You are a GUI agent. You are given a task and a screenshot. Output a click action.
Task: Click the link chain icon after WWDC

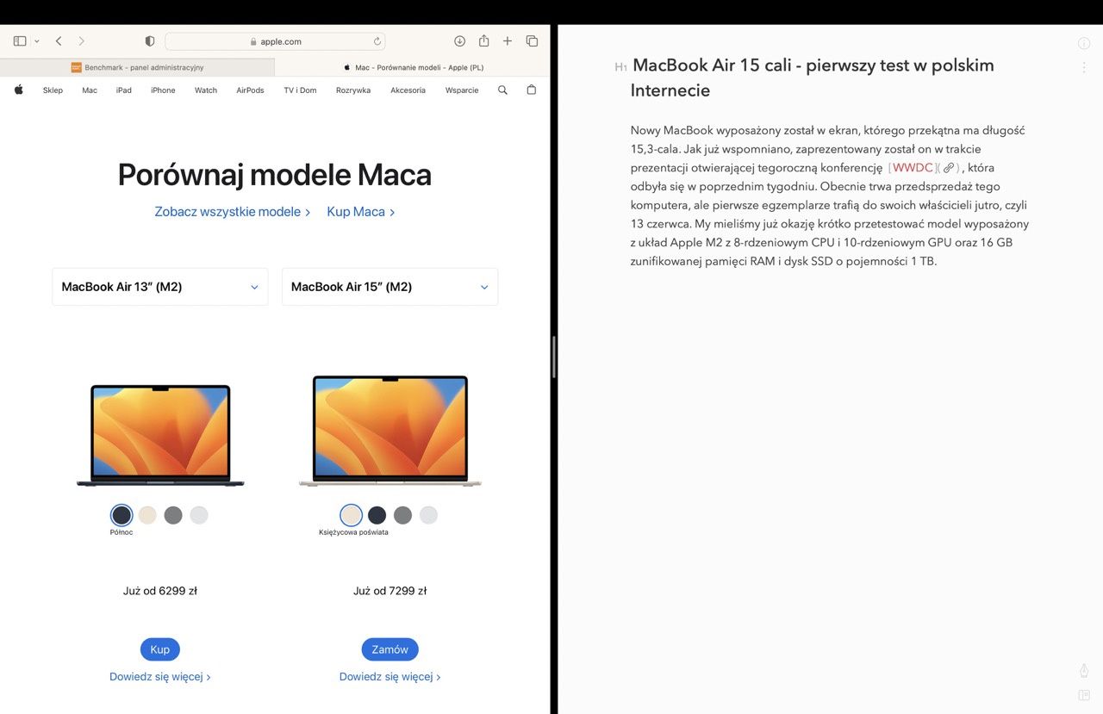[x=949, y=168]
